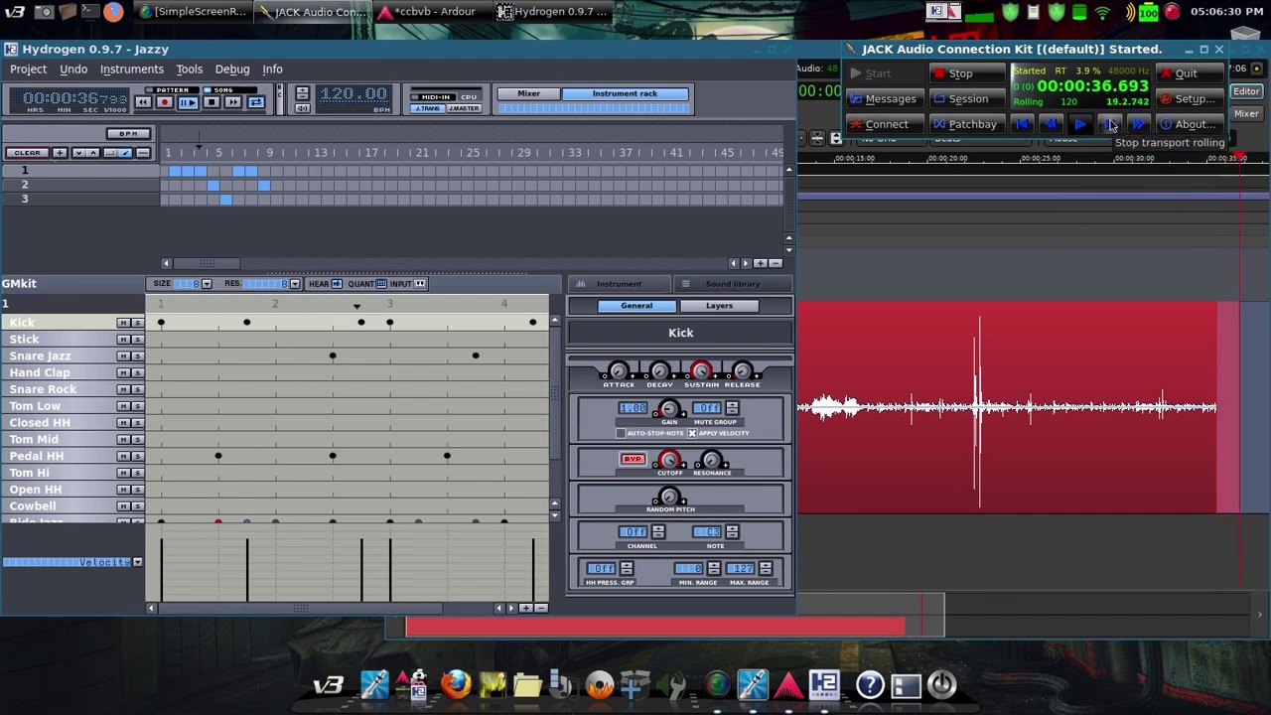Mute the Snare Jazz instrument
Viewport: 1271px width, 715px height.
(x=123, y=357)
